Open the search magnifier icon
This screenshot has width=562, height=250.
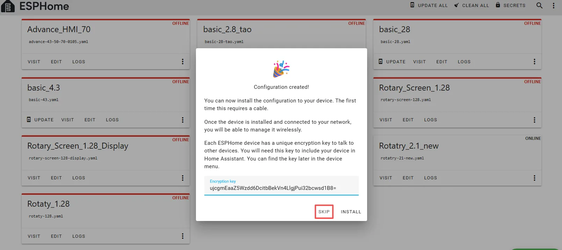pos(539,6)
